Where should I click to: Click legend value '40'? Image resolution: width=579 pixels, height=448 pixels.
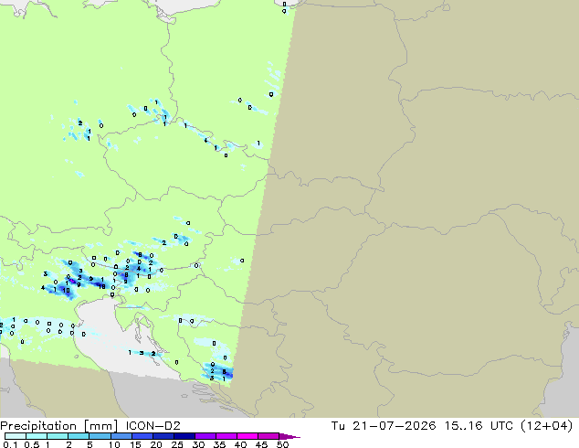[240, 444]
